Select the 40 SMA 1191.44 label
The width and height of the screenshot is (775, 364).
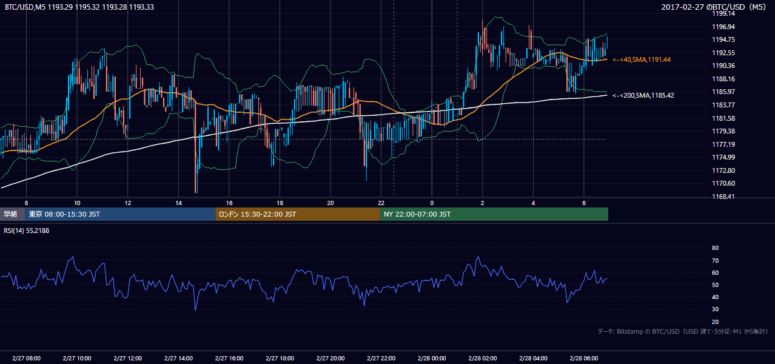pos(642,59)
